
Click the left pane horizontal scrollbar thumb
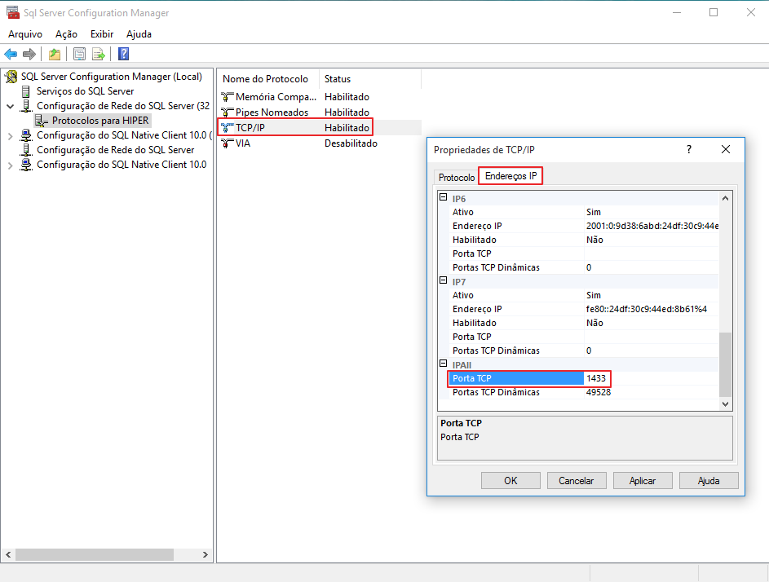[95, 554]
